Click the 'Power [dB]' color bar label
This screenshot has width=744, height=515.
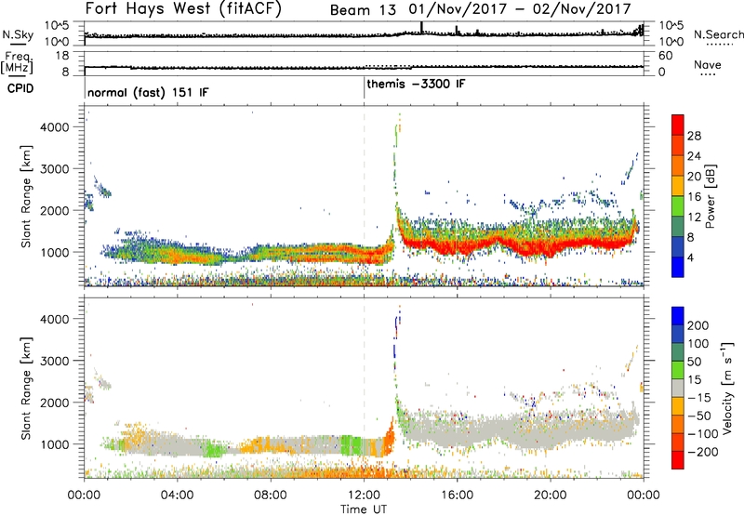coord(711,196)
